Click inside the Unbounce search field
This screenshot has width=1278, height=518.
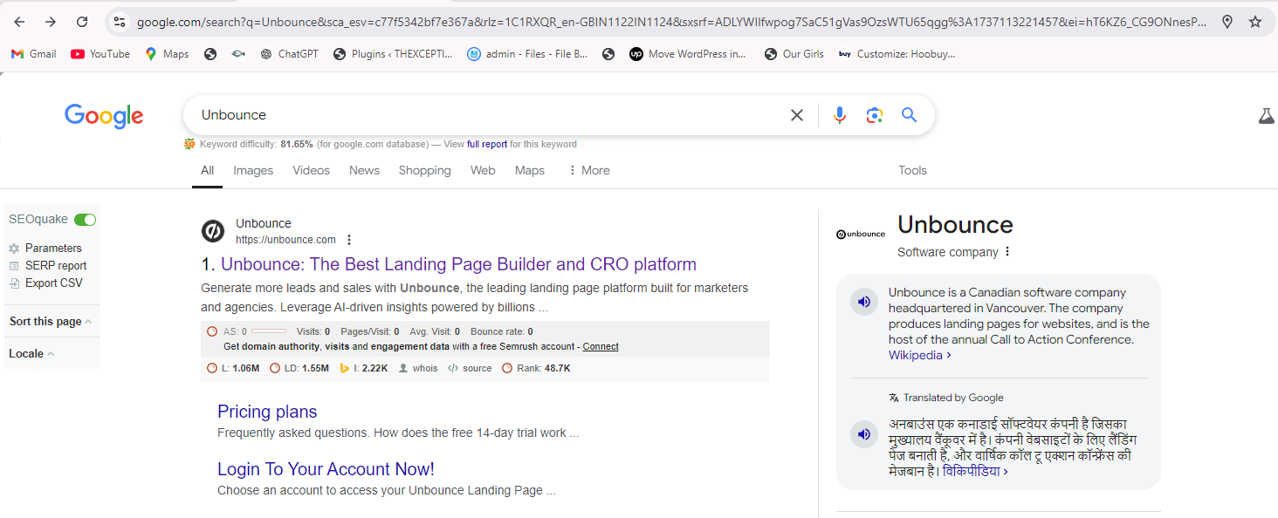click(x=480, y=115)
